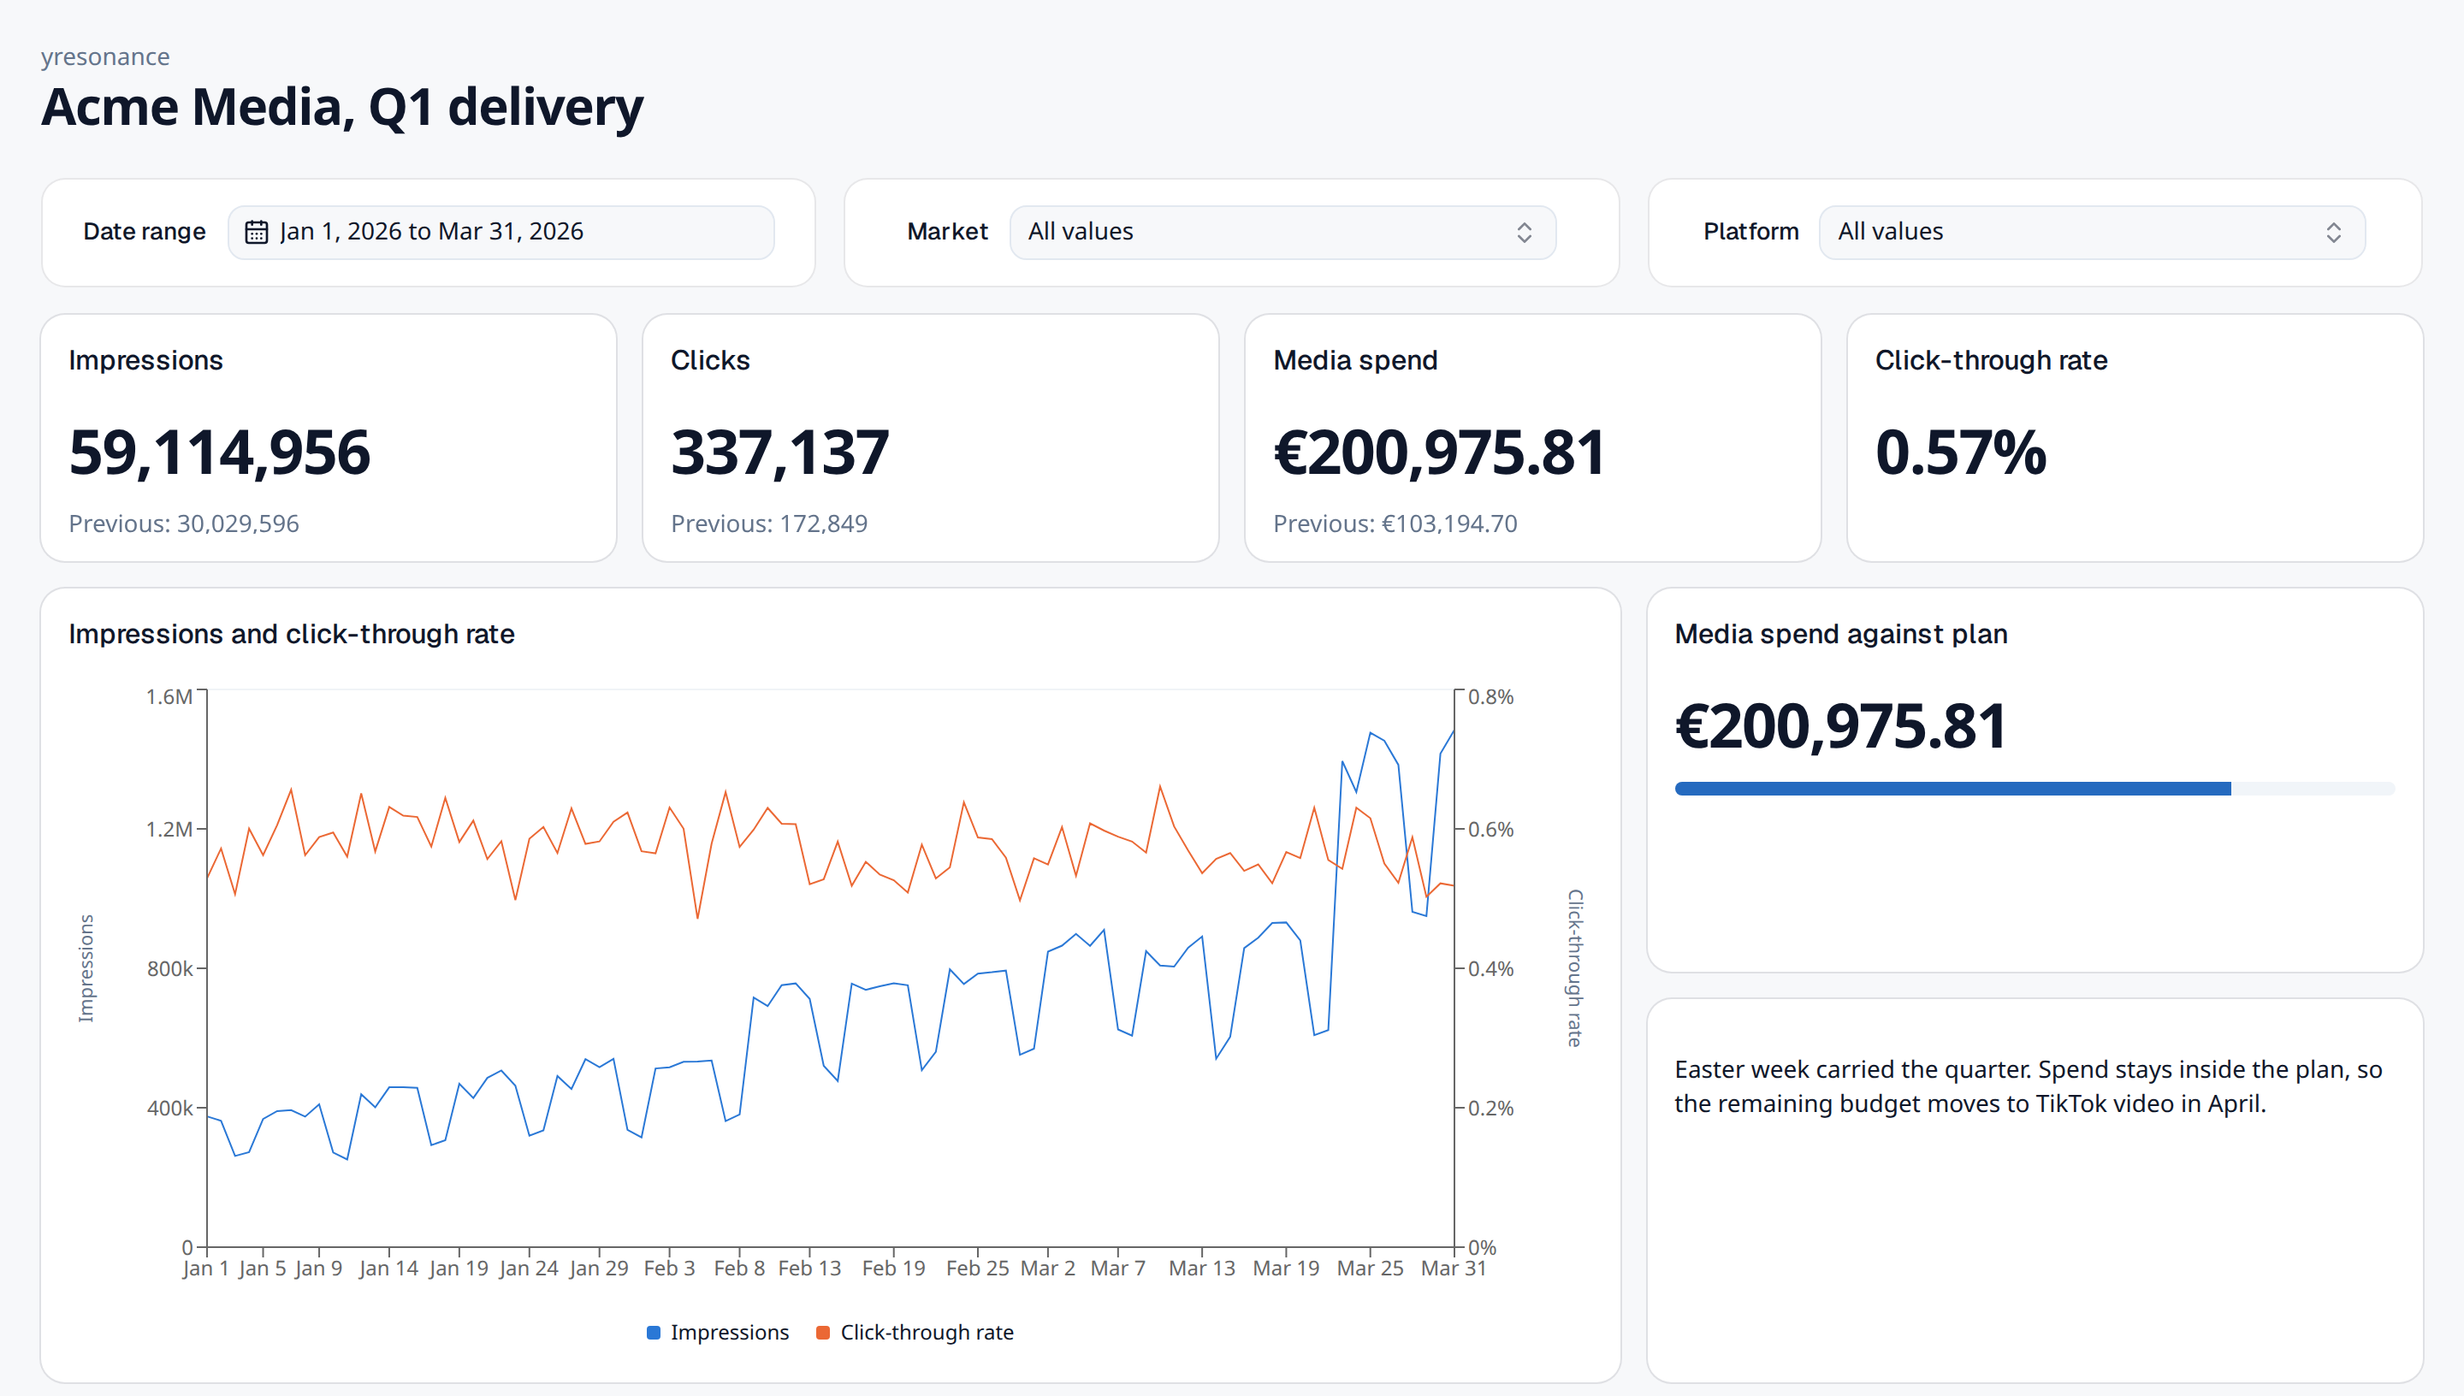
Task: Click the 'Date range' filter label
Action: [145, 232]
